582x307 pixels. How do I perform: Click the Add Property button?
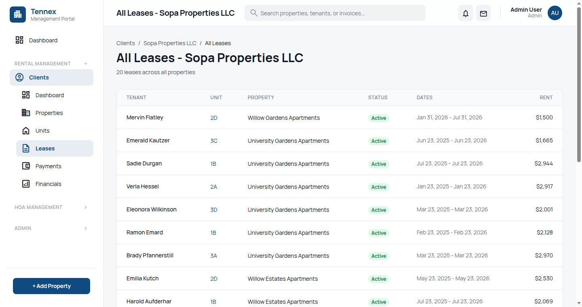coord(51,286)
